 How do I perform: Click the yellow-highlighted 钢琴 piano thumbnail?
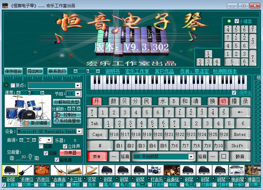(10, 170)
